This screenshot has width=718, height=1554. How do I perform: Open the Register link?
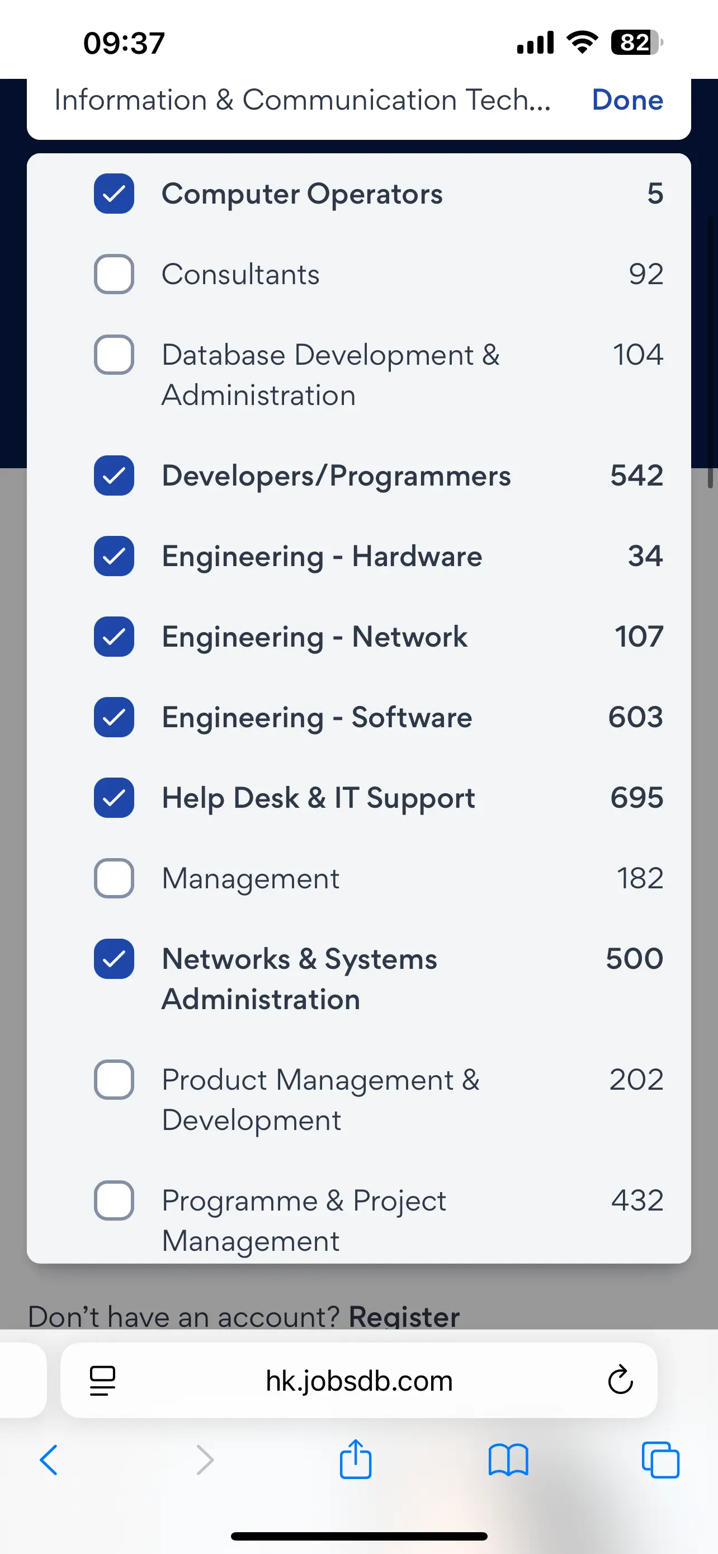[404, 1316]
